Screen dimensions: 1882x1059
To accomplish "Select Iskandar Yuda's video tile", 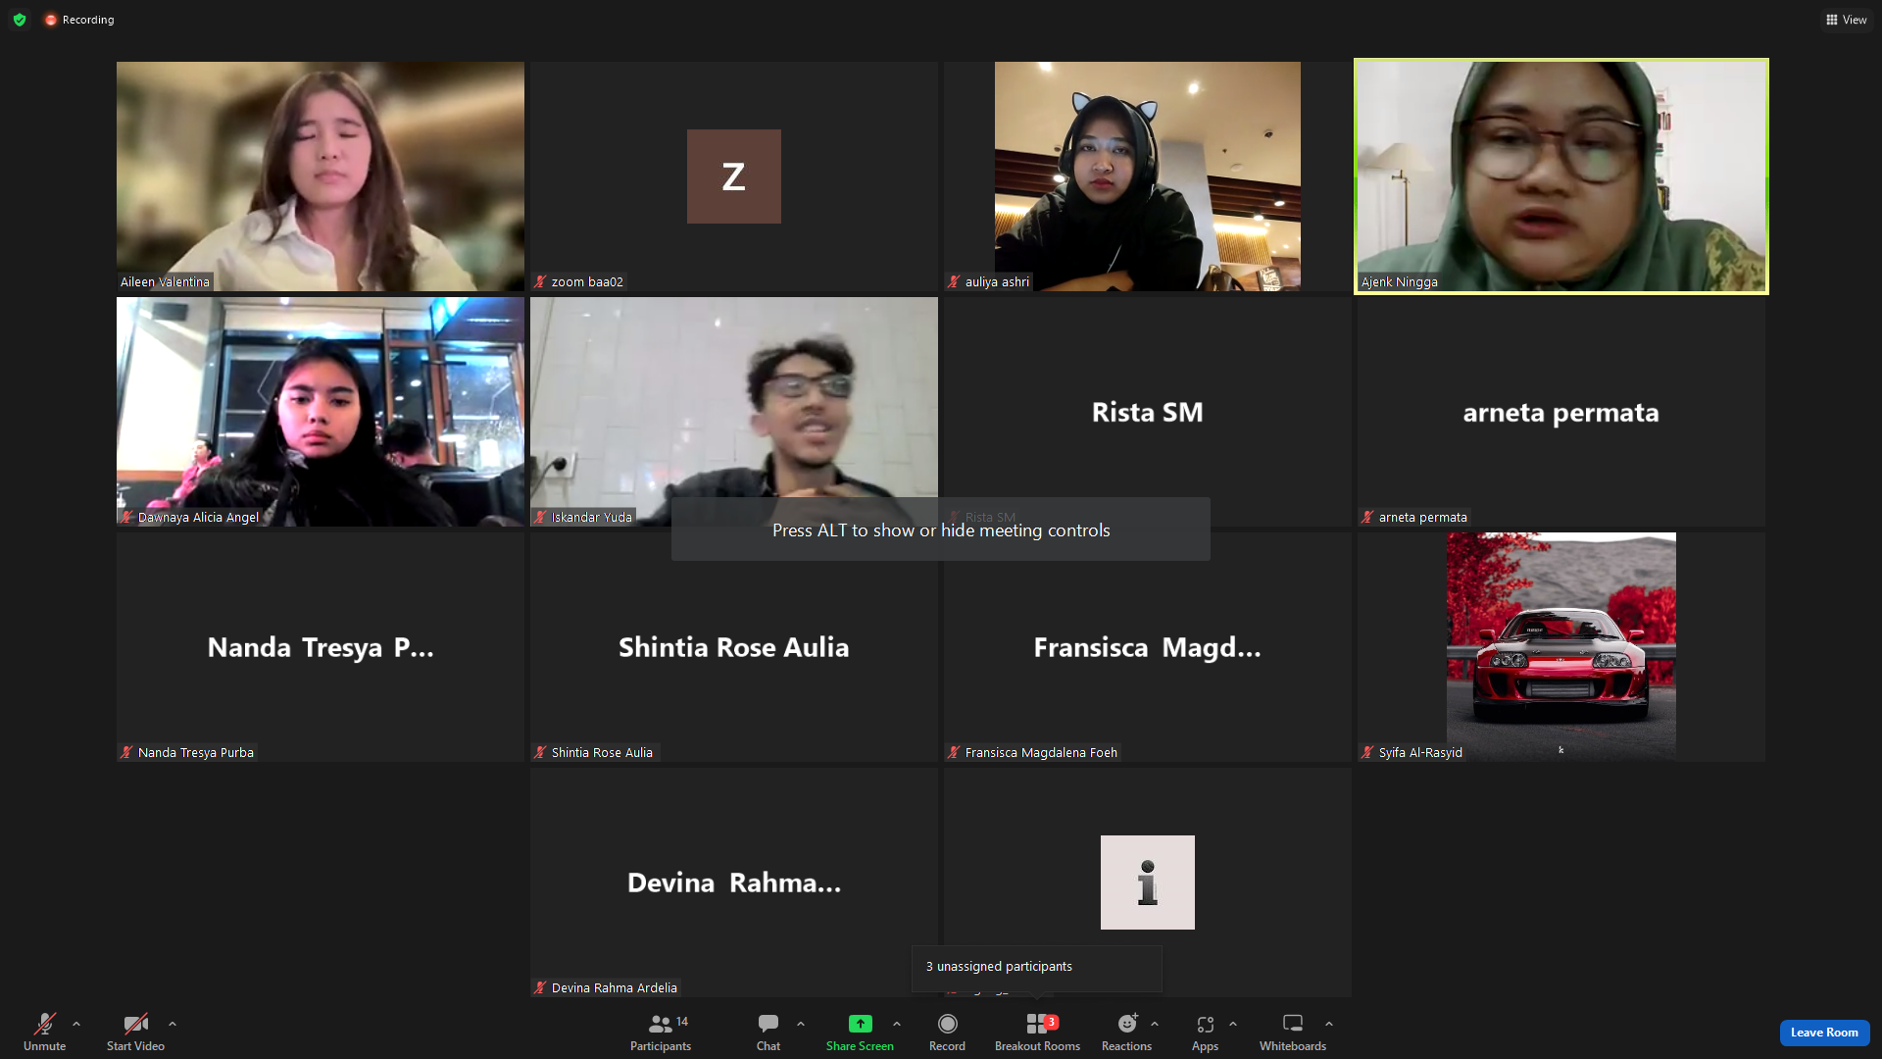I will pos(734,412).
